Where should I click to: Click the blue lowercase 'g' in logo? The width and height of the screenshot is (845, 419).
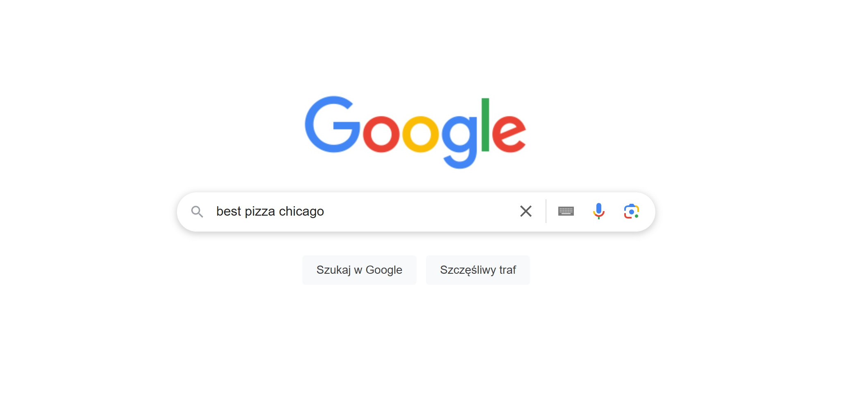coord(459,139)
